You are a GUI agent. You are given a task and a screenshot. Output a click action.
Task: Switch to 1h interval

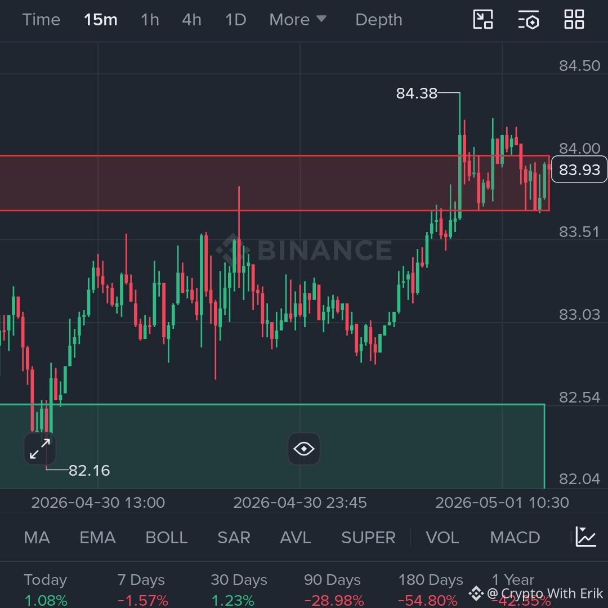150,20
